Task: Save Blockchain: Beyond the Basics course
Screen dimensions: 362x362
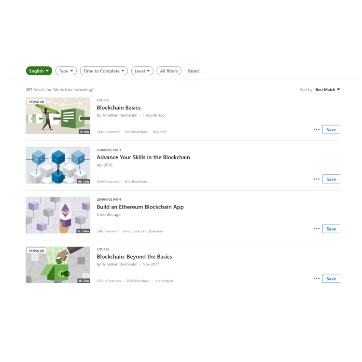Action: (x=331, y=278)
